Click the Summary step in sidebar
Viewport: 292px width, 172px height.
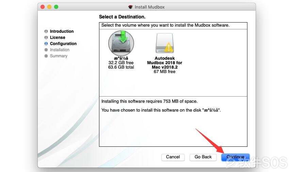pyautogui.click(x=59, y=56)
